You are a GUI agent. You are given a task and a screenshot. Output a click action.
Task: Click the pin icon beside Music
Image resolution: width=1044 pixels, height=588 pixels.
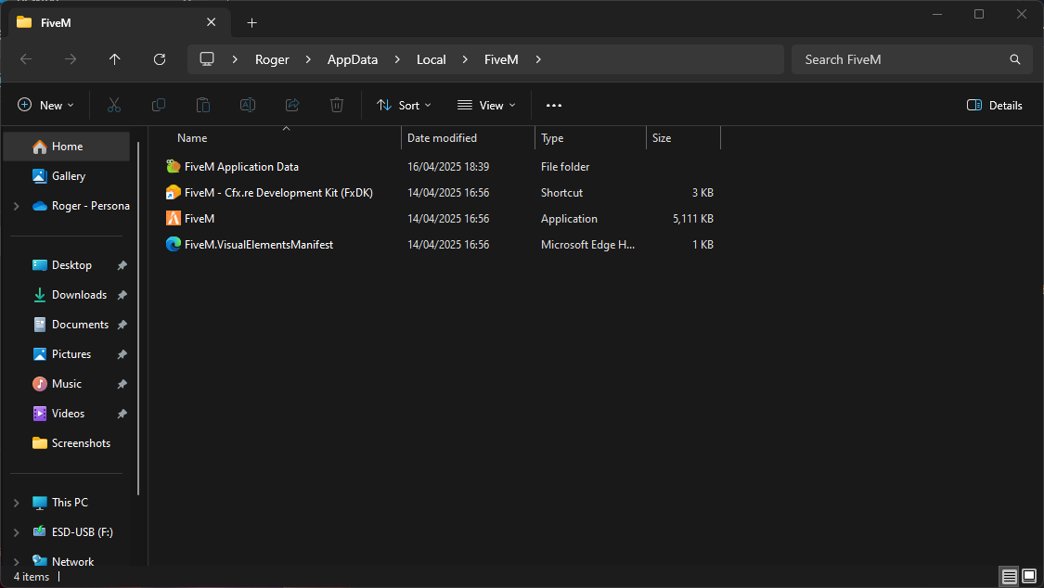click(122, 384)
